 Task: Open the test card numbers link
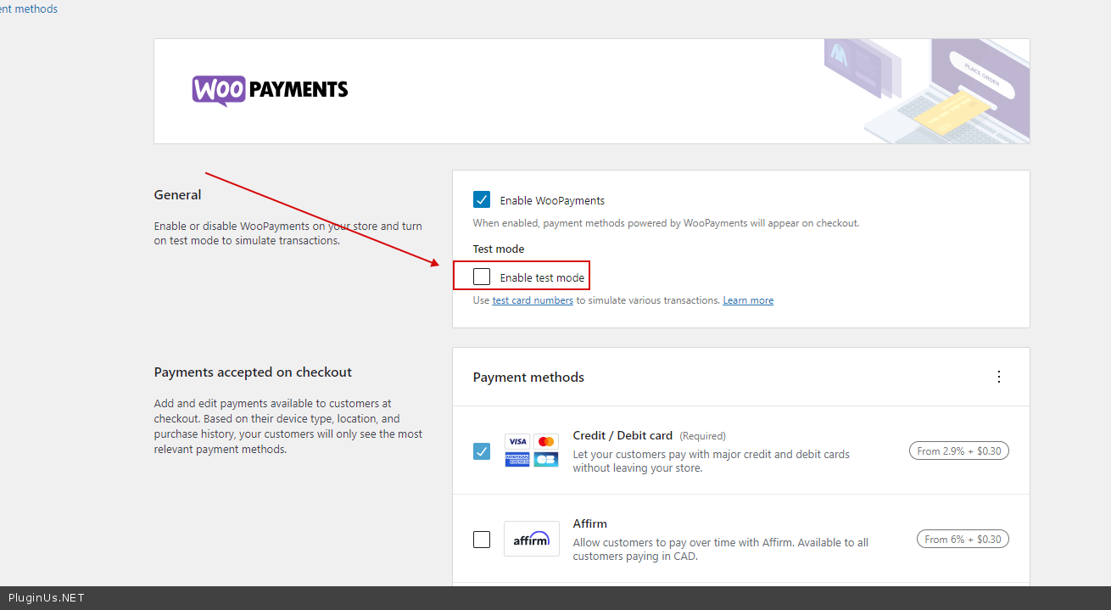click(x=533, y=300)
